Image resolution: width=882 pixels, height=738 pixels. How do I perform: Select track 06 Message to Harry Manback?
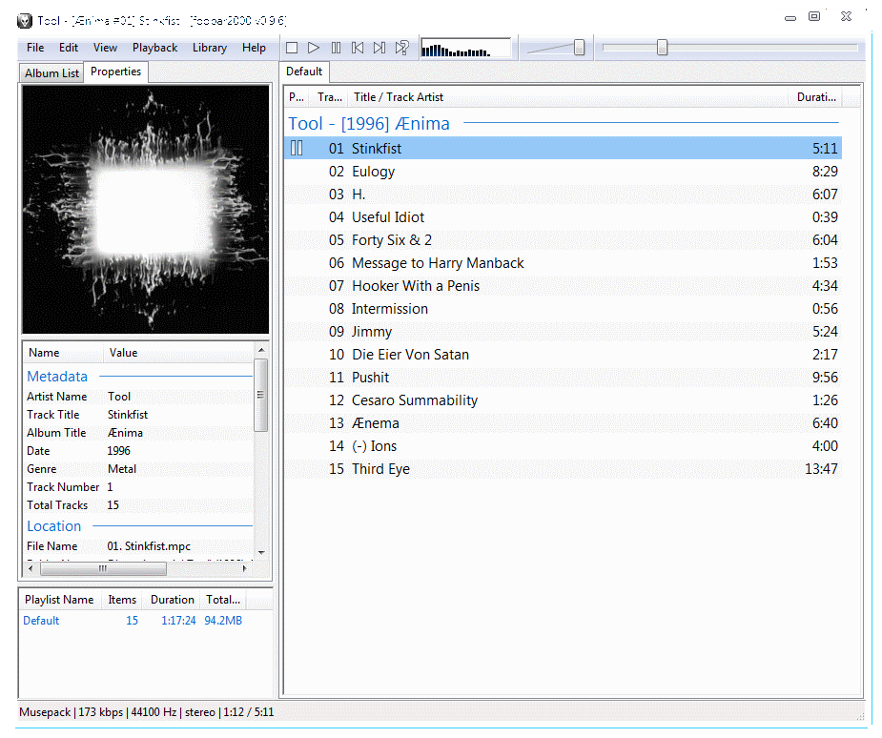click(563, 263)
